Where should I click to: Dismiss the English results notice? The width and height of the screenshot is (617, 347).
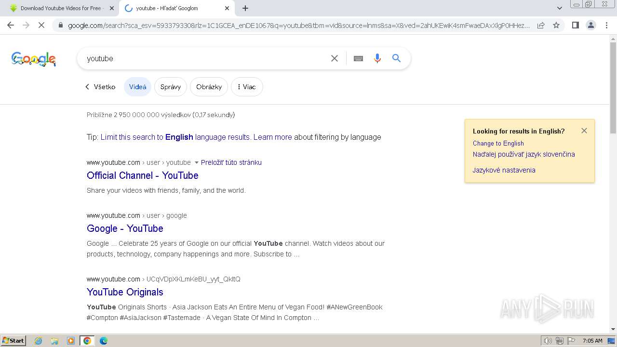584,131
